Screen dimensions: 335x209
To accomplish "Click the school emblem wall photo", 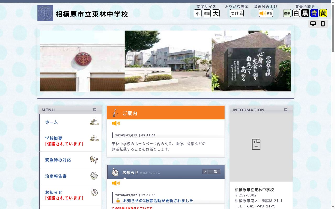I will pyautogui.click(x=82, y=61).
